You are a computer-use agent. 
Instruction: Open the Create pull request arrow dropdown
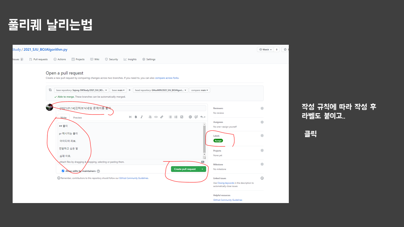(202, 169)
